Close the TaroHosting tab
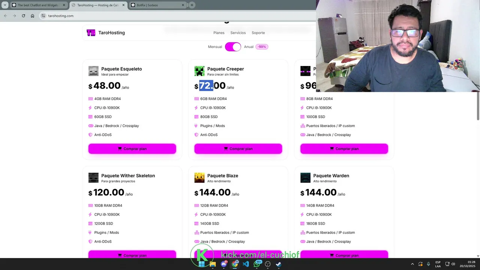Screen dimensions: 480x270 (123, 5)
